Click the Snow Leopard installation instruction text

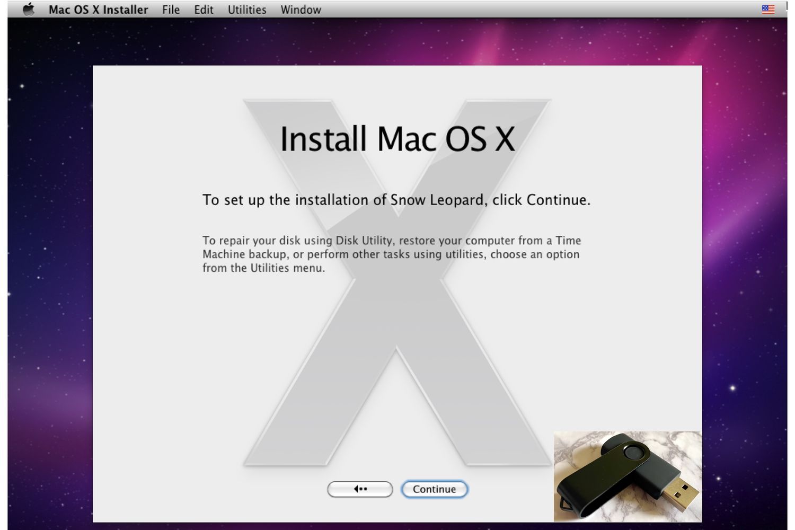pos(396,200)
